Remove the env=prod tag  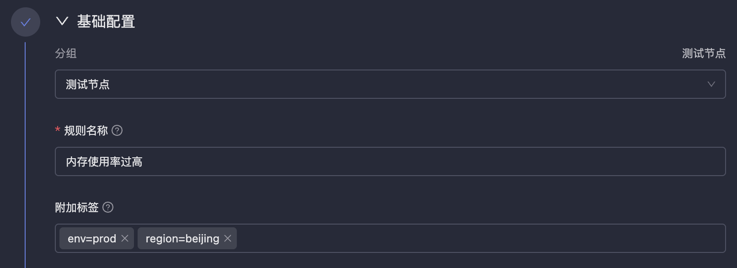(125, 238)
